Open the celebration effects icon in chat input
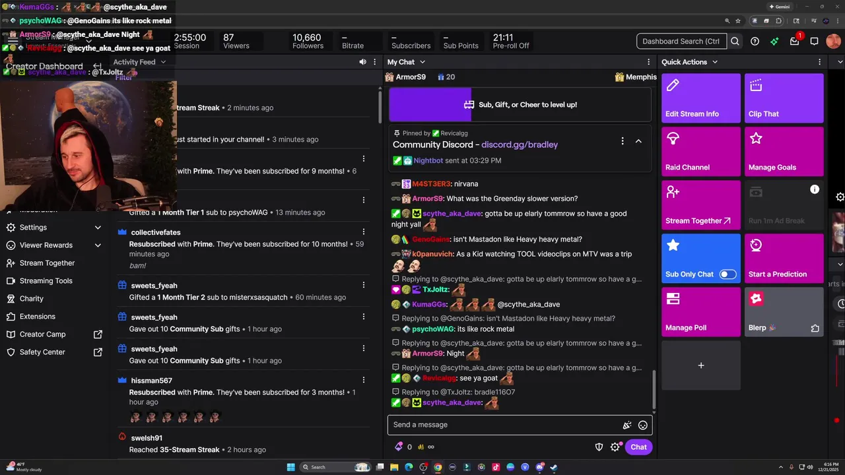The width and height of the screenshot is (845, 475). point(627,426)
